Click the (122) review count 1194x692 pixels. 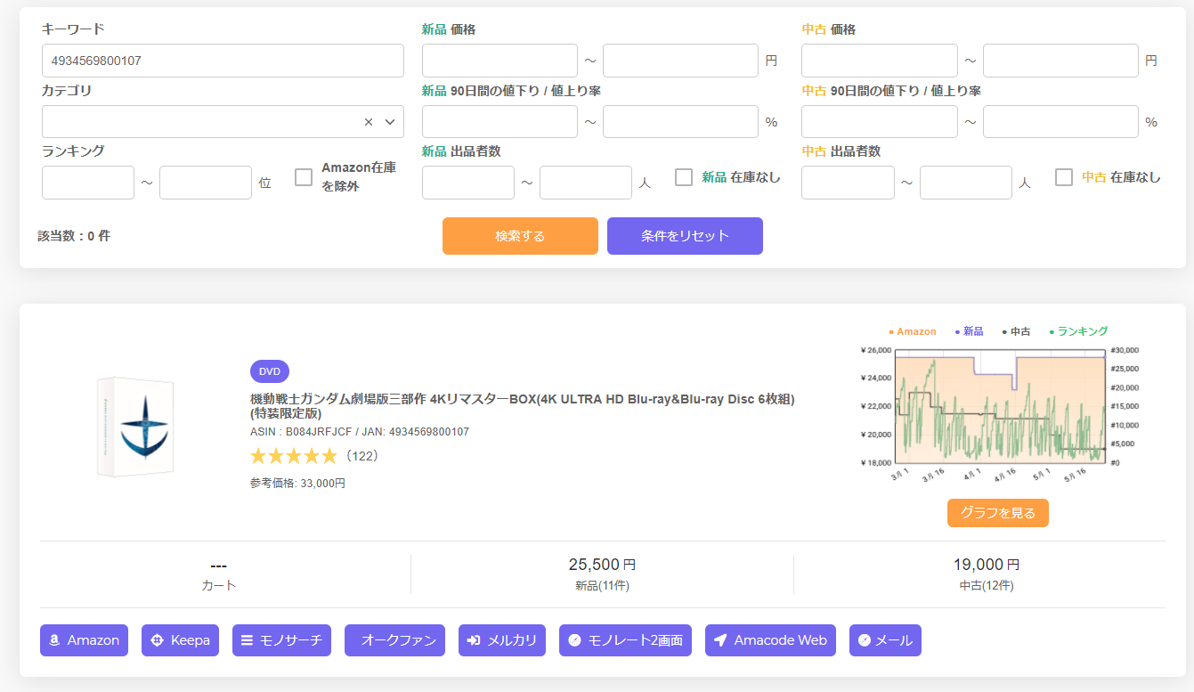click(362, 456)
